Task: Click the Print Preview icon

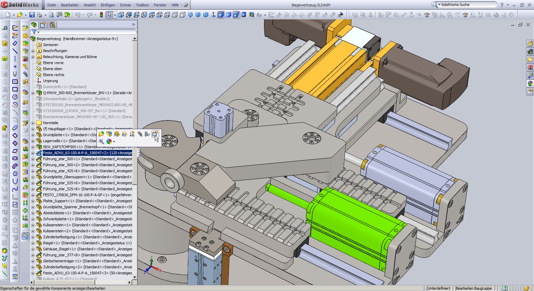Action: coord(51,15)
